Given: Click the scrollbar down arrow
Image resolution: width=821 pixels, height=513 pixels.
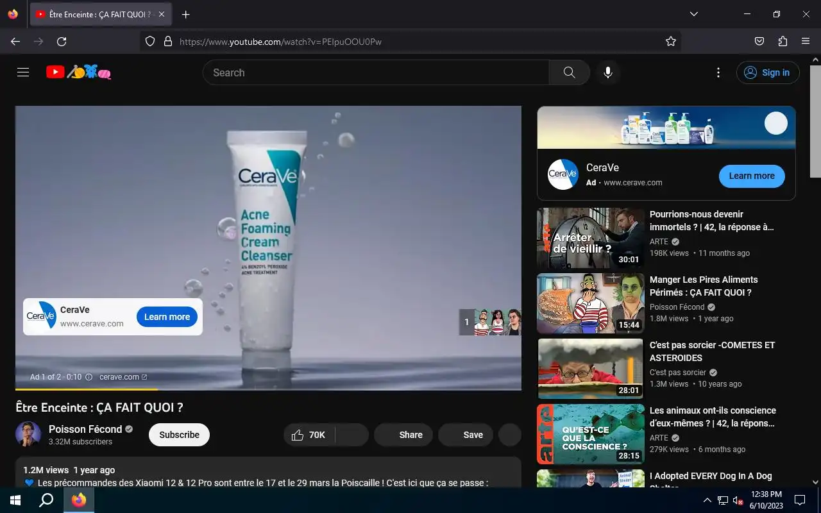Looking at the screenshot, I should click(815, 482).
